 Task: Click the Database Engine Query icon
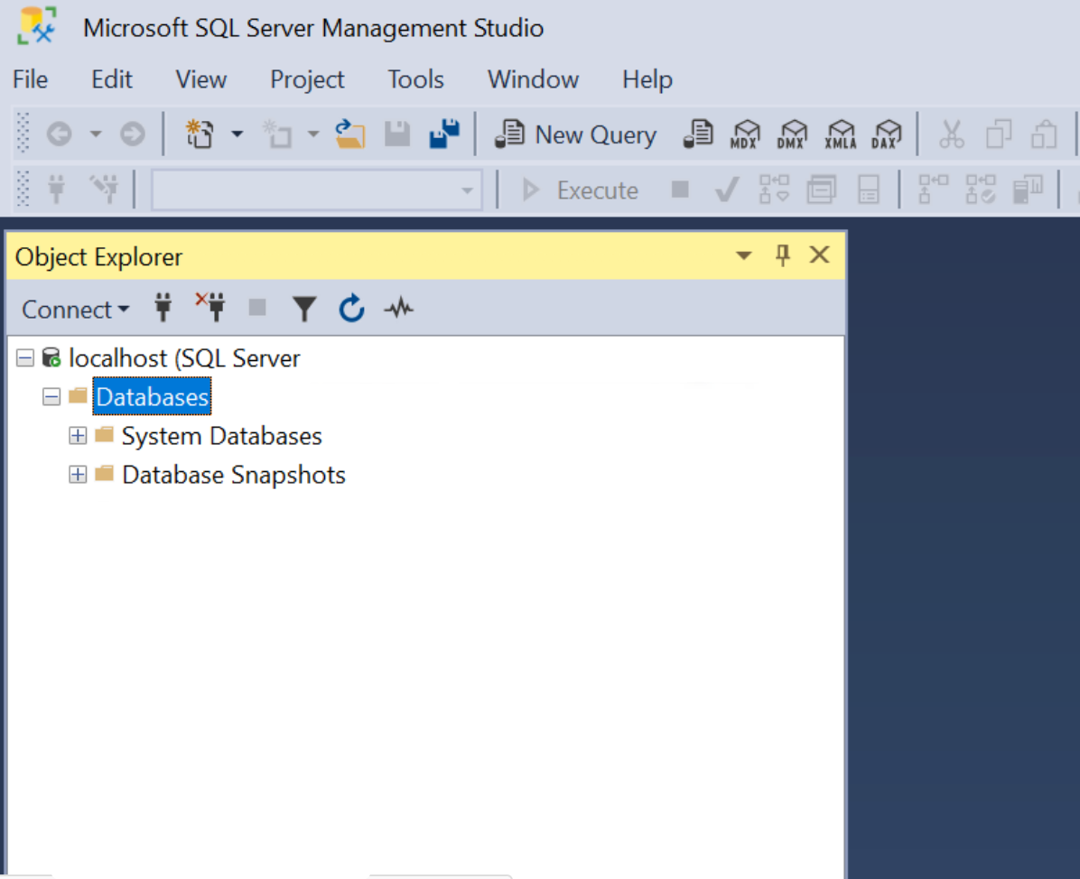[698, 134]
